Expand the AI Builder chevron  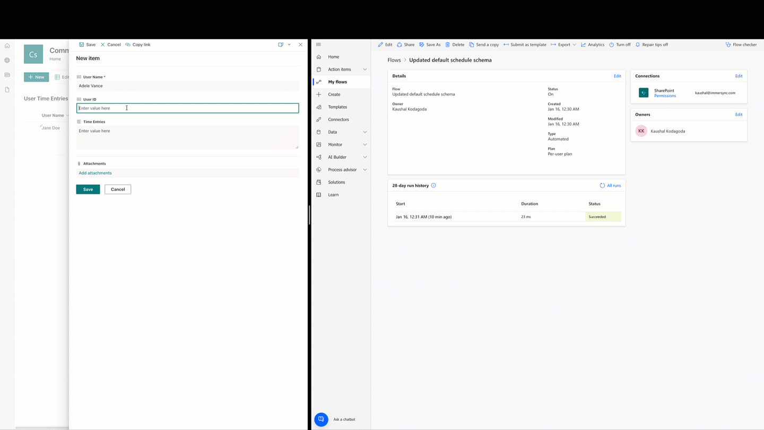click(x=365, y=157)
